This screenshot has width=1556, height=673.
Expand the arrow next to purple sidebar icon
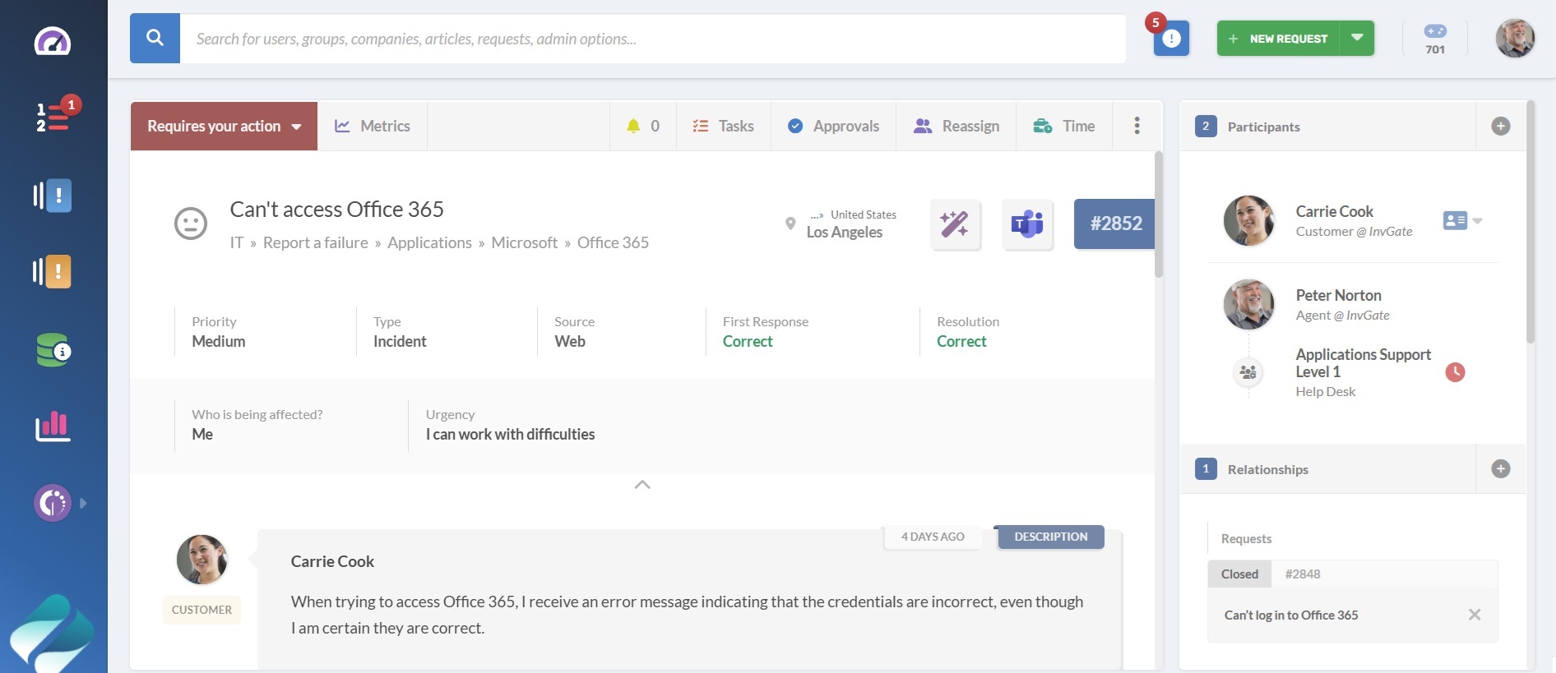coord(83,503)
